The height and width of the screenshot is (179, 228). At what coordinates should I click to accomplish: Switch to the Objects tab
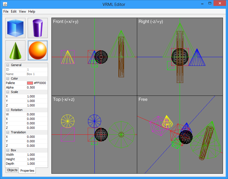click(12, 170)
